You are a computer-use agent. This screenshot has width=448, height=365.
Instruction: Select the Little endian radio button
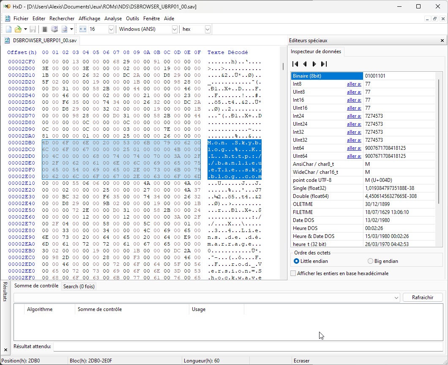pos(296,261)
